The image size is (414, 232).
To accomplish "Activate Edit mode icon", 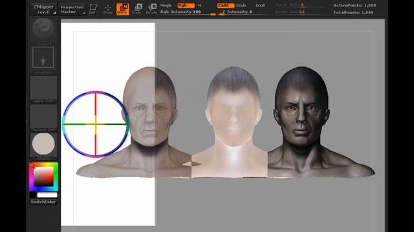I will [x=93, y=9].
